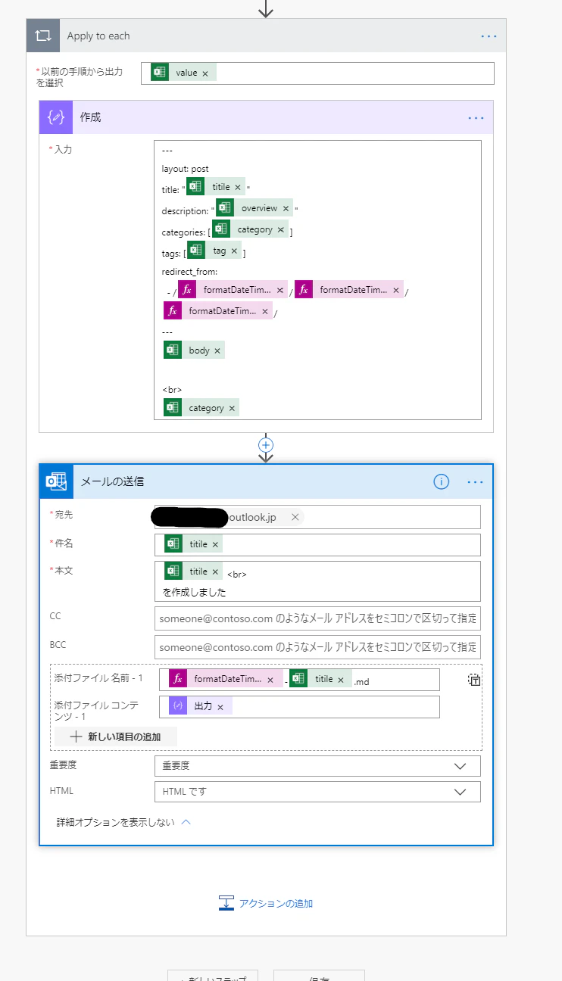The height and width of the screenshot is (981, 562).
Task: Remove the outlook.jp recipient address
Action: tap(295, 517)
